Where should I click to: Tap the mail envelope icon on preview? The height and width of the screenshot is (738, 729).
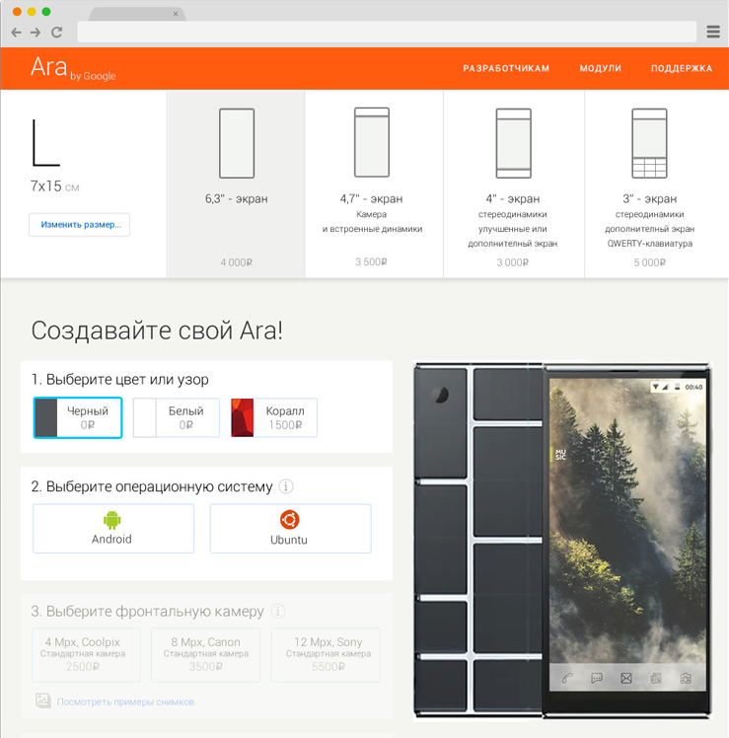pyautogui.click(x=626, y=678)
